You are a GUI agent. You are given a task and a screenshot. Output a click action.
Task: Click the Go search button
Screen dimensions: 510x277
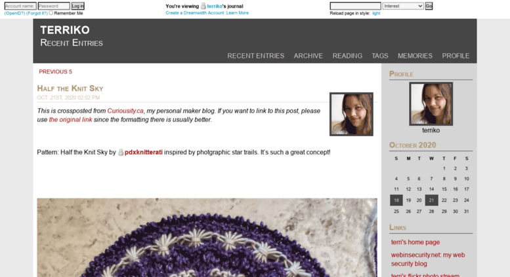[x=429, y=6]
